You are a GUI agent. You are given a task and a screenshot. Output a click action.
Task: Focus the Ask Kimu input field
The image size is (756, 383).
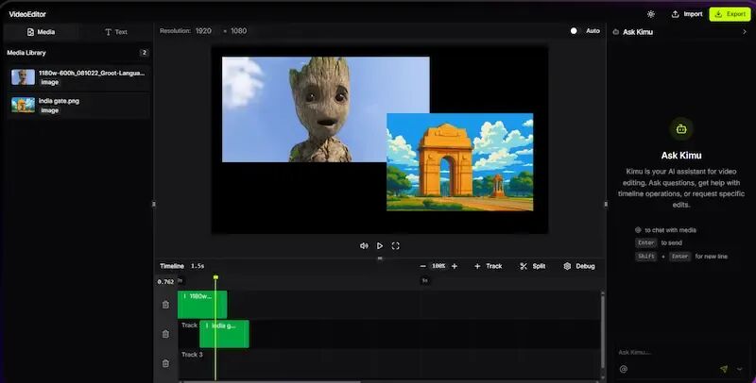[680, 352]
